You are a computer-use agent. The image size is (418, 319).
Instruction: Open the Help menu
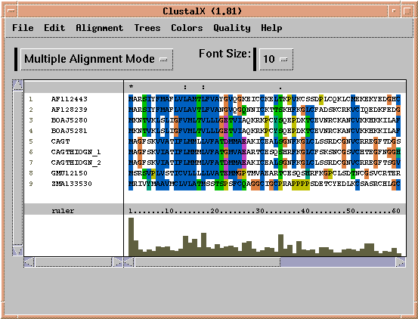[271, 28]
